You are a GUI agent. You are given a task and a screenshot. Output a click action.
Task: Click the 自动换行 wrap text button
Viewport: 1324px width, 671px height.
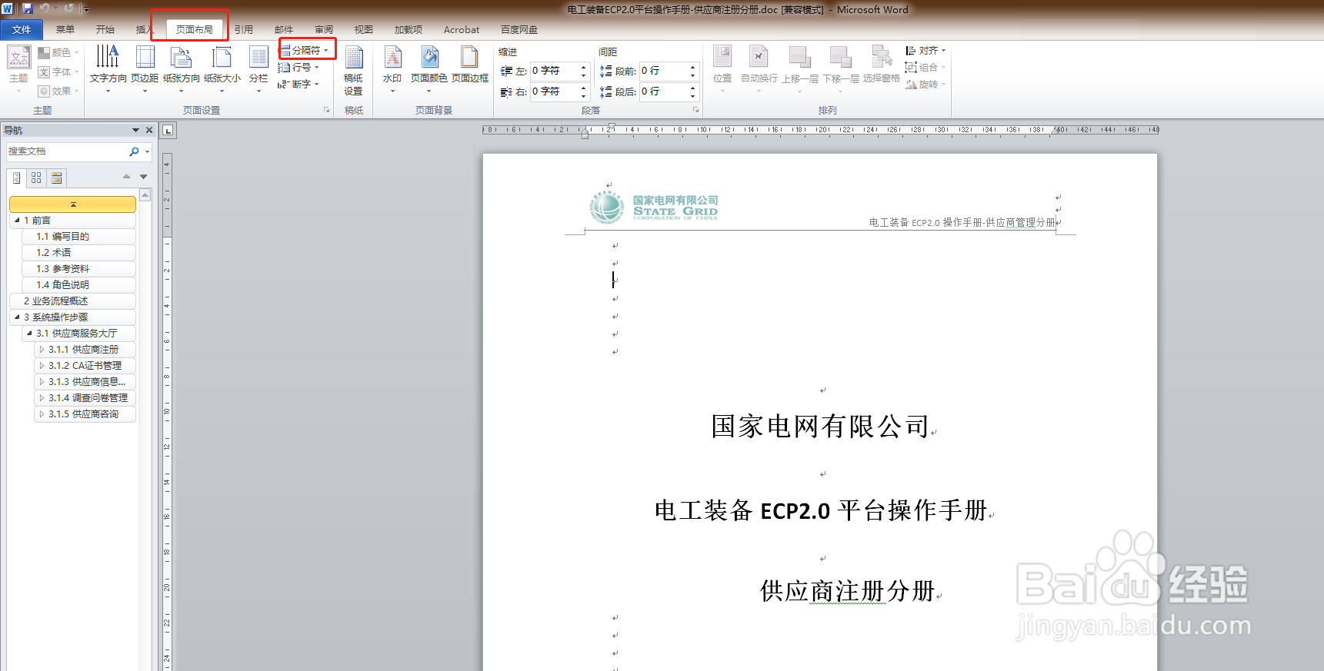(759, 69)
